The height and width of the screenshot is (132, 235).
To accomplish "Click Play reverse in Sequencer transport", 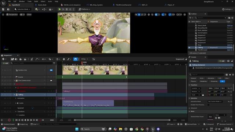I will tap(25, 120).
